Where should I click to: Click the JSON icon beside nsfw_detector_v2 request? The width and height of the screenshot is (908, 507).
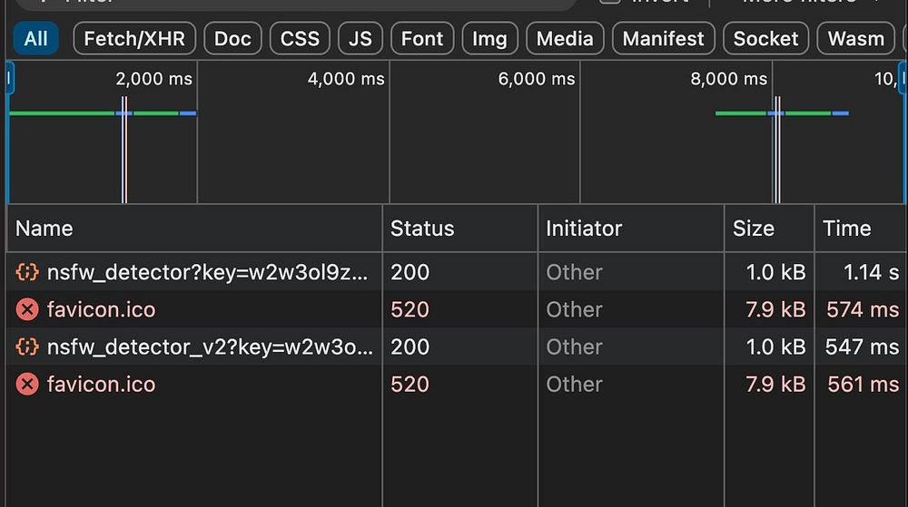click(27, 347)
